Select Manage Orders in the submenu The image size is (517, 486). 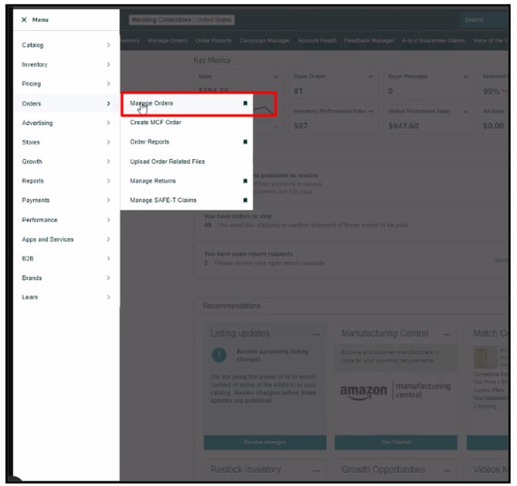point(187,103)
